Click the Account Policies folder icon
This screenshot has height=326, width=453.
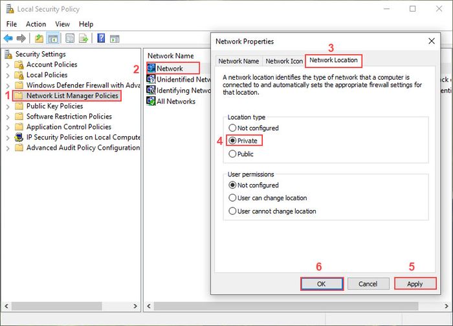click(x=19, y=65)
